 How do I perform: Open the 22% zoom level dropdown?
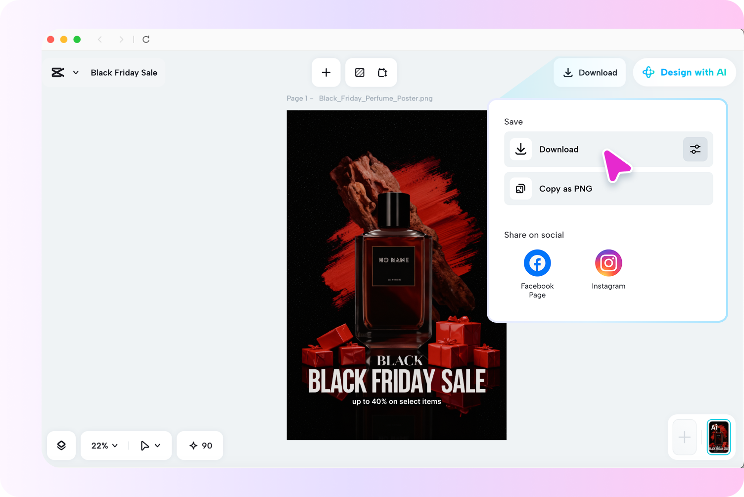click(103, 446)
